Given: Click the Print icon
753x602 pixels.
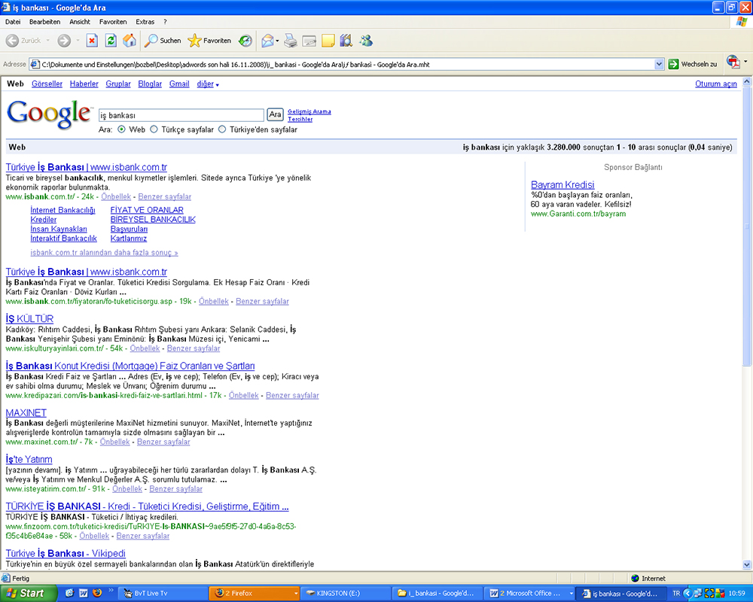Looking at the screenshot, I should coord(291,41).
